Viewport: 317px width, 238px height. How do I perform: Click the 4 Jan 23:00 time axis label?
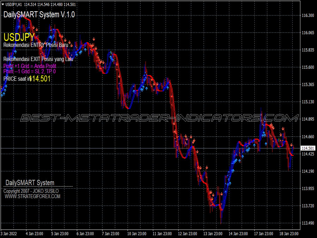35,234
